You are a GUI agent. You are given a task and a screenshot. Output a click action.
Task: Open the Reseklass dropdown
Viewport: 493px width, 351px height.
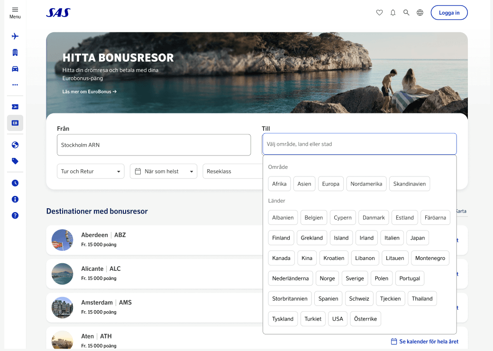(233, 171)
